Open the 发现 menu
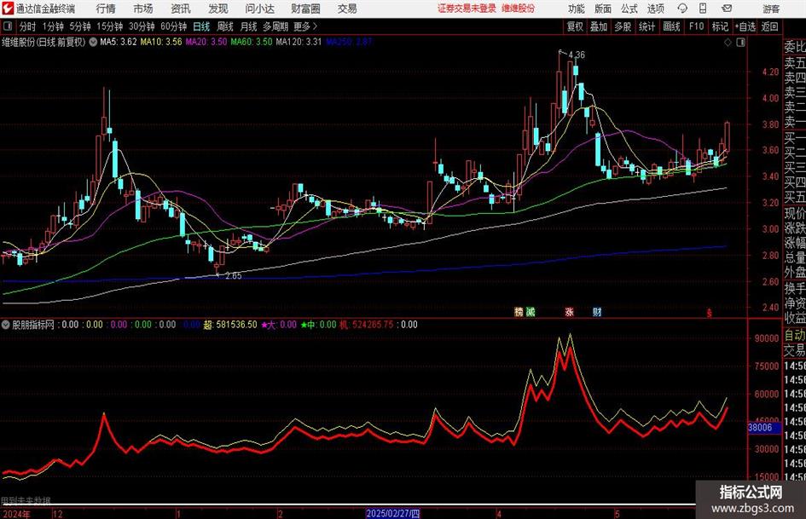This screenshot has height=519, width=806. 218,9
